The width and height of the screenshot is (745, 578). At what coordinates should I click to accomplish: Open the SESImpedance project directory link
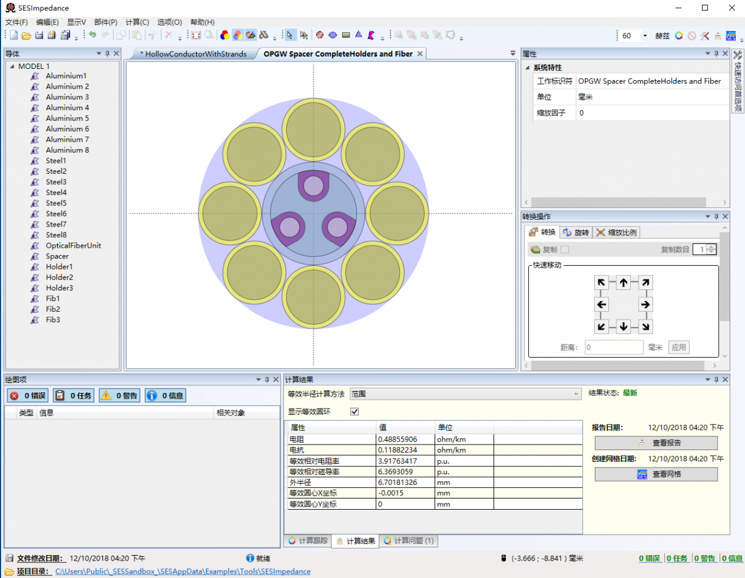183,571
